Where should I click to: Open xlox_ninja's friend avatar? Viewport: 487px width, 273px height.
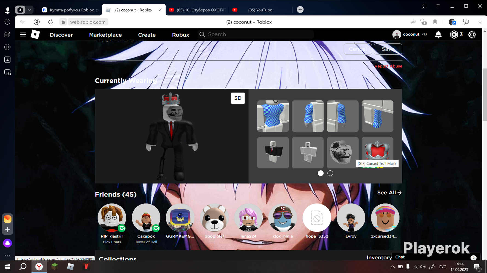(283, 218)
